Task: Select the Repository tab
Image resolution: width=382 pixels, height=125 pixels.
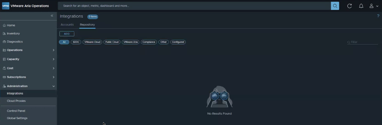Action: pyautogui.click(x=87, y=25)
